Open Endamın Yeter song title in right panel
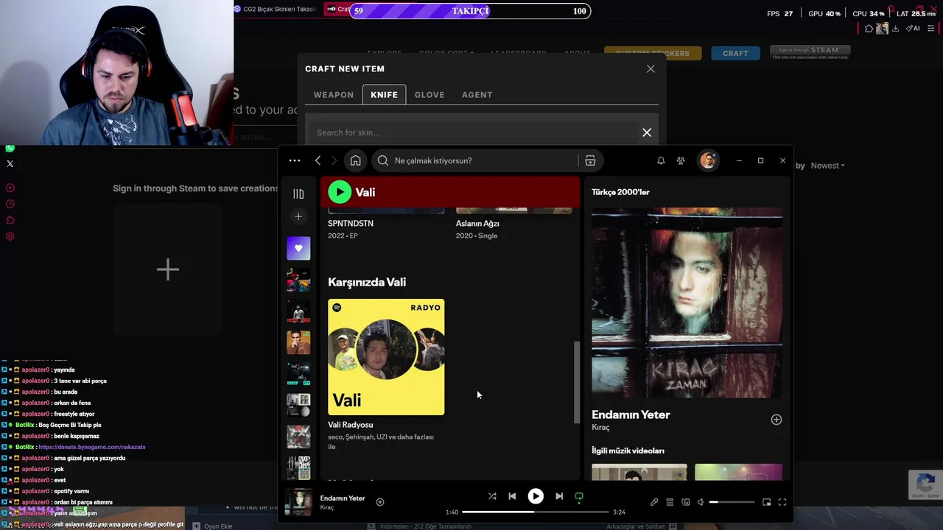The image size is (943, 530). point(631,414)
